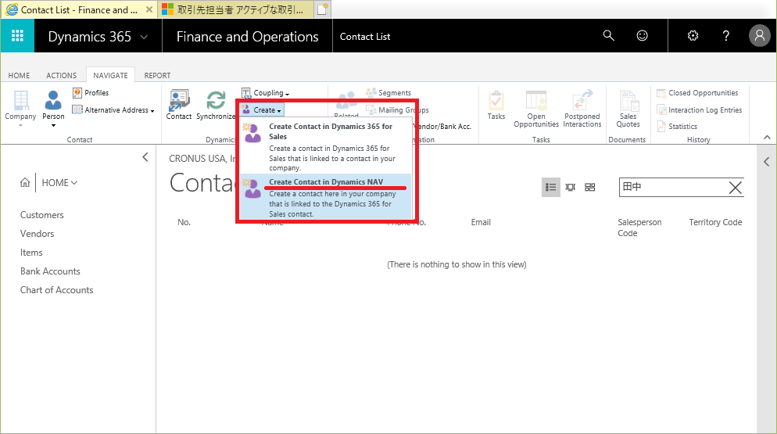777x434 pixels.
Task: Choose Create Contact in Dynamics NAV
Action: tap(325, 197)
